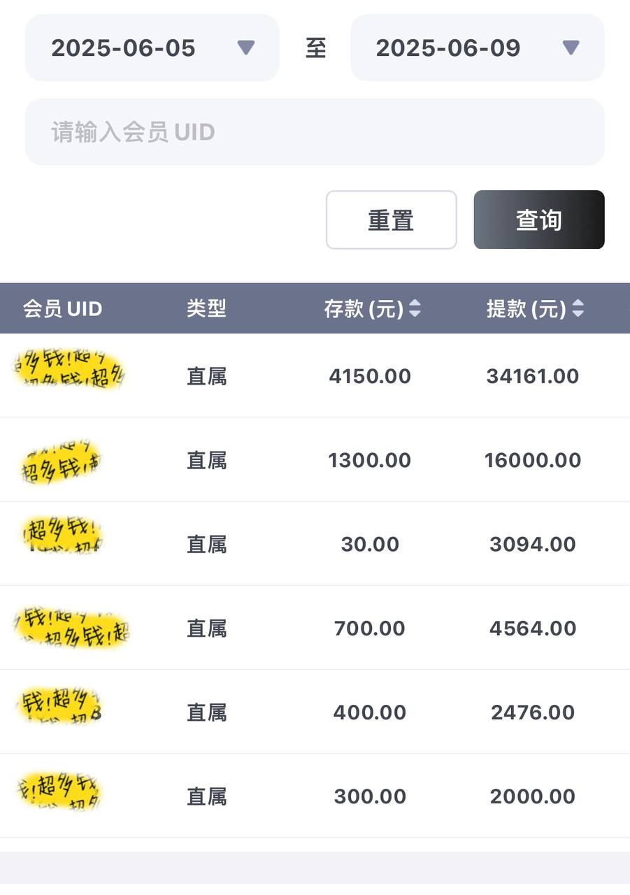Click the masked UID in the first row
The height and width of the screenshot is (895, 630).
point(70,371)
